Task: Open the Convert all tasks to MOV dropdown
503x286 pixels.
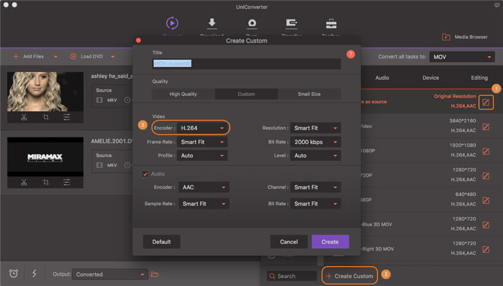Action: pyautogui.click(x=462, y=57)
